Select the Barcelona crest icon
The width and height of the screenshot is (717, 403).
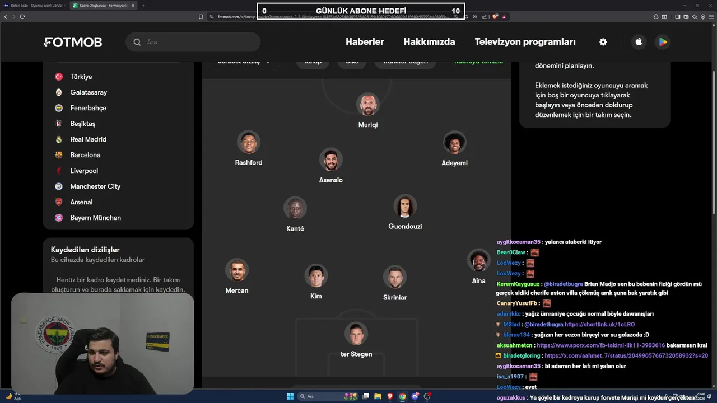[x=59, y=155]
